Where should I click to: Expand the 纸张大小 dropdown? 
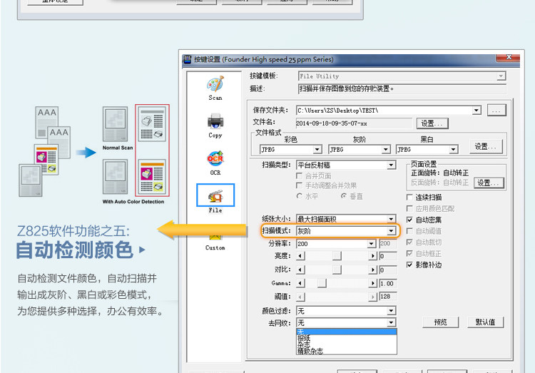[346, 219]
